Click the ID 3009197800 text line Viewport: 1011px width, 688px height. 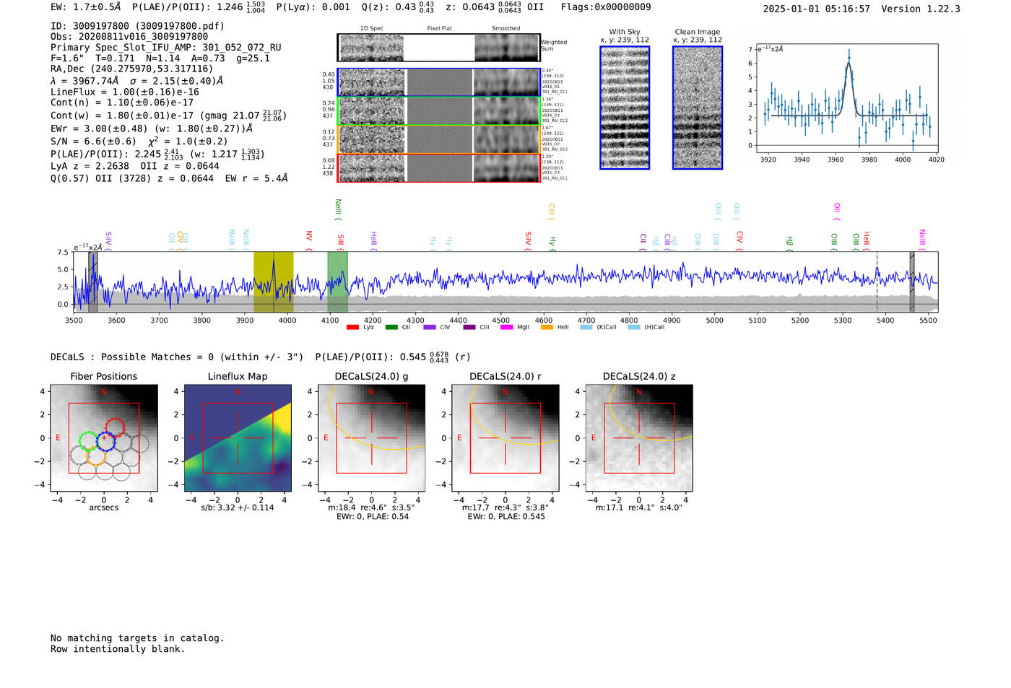click(137, 26)
